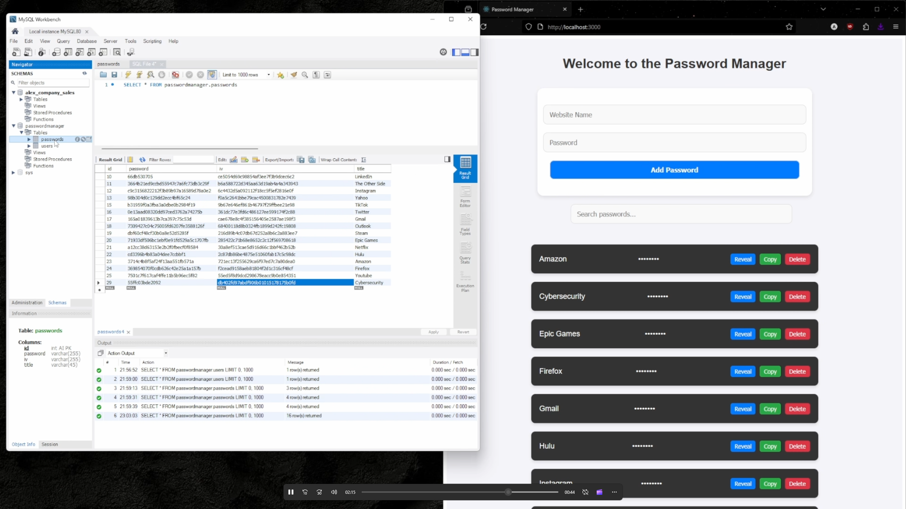Image resolution: width=906 pixels, height=509 pixels.
Task: Open the Scripting menu
Action: pos(152,41)
